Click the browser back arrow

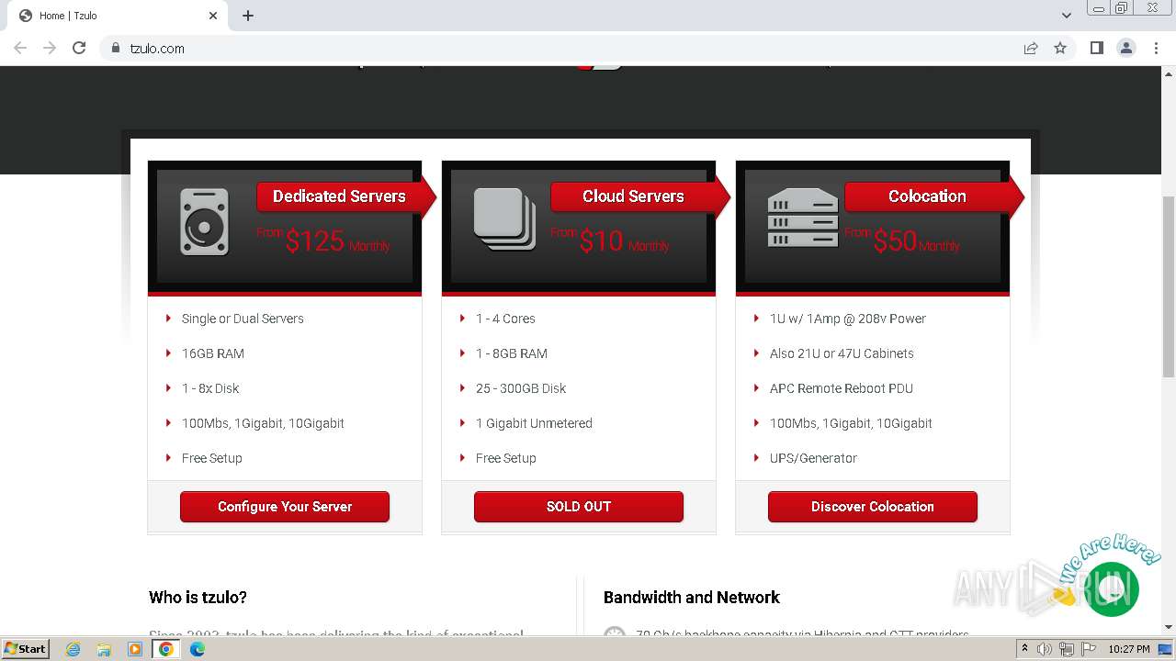click(x=20, y=48)
